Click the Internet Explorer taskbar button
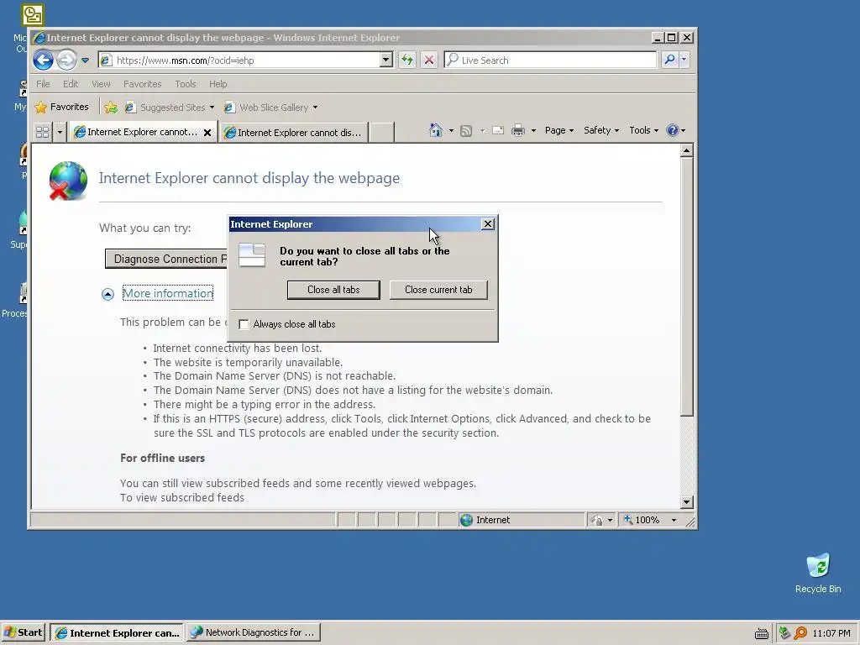 (x=118, y=632)
